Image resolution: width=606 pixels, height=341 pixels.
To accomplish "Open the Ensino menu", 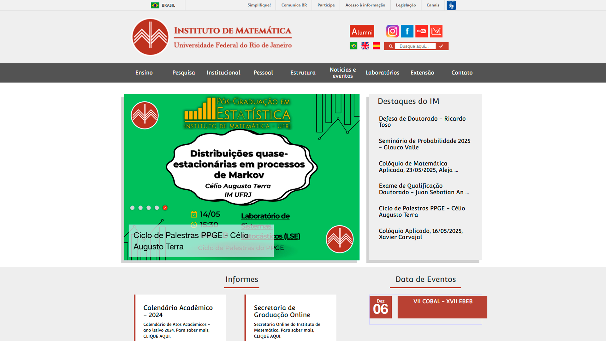I will [x=144, y=73].
